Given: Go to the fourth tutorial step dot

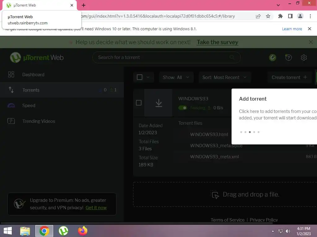Looking at the screenshot, I should pyautogui.click(x=254, y=132).
